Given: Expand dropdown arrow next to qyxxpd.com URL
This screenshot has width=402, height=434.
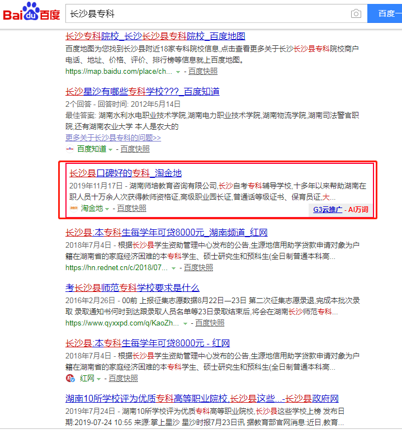Looking at the screenshot, I should pyautogui.click(x=185, y=324).
